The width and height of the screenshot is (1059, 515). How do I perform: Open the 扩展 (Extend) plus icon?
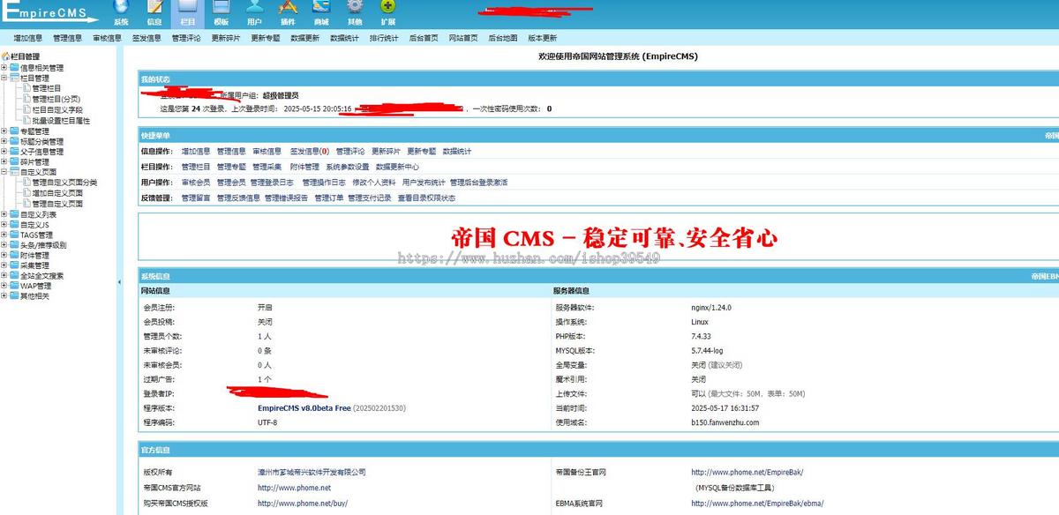[388, 12]
